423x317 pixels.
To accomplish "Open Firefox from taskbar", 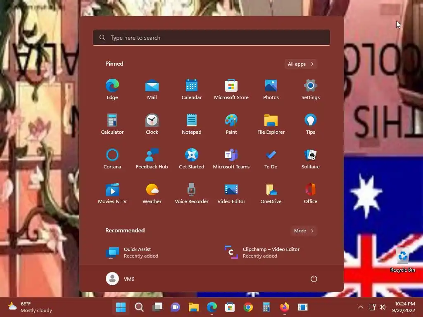I will point(284,307).
